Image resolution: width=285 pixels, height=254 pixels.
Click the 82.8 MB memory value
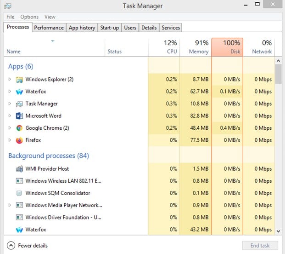click(x=199, y=115)
